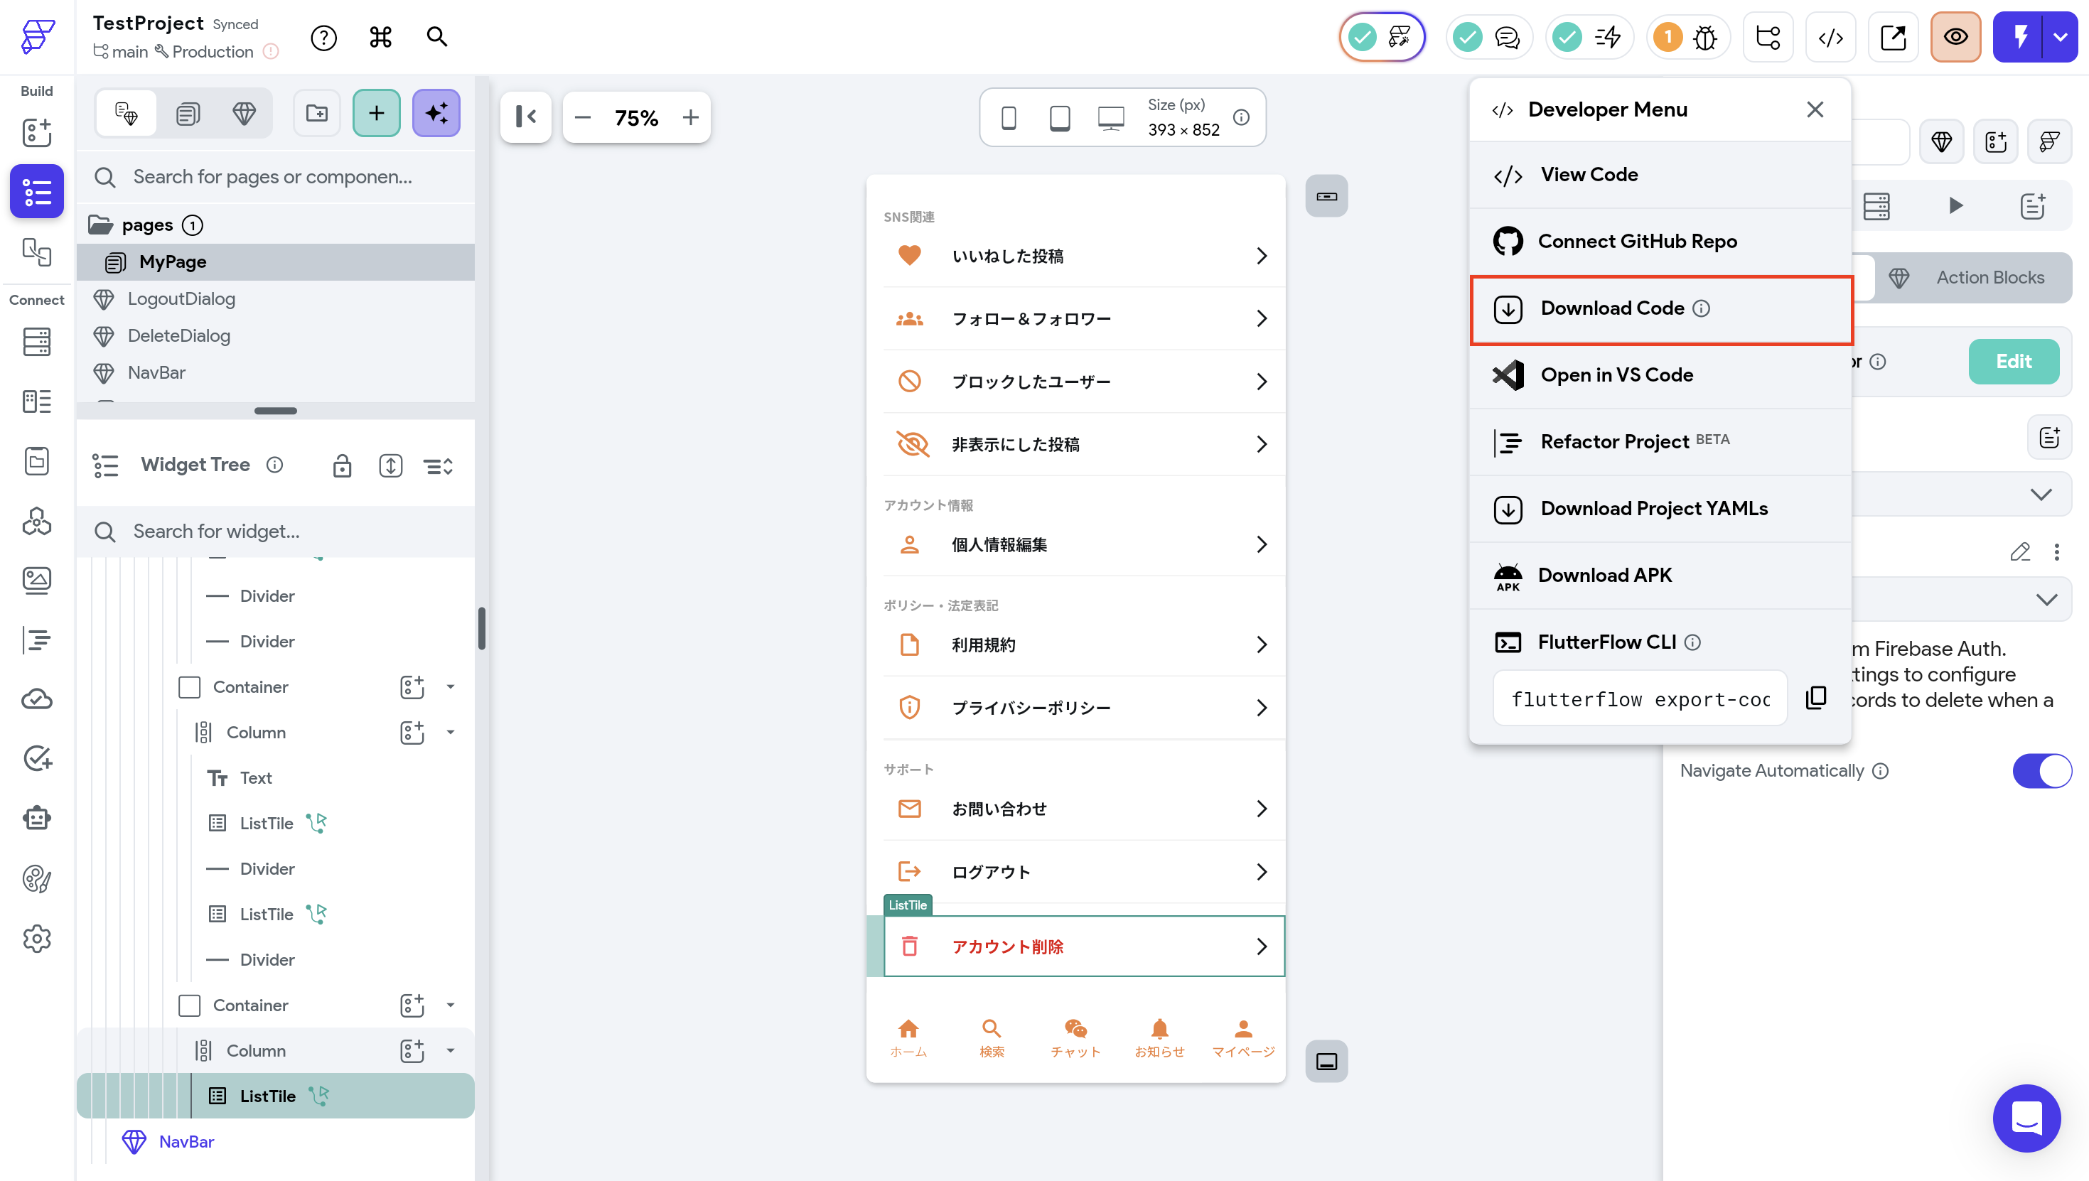Click the debug bug icon with warning
The width and height of the screenshot is (2089, 1181).
click(x=1704, y=36)
